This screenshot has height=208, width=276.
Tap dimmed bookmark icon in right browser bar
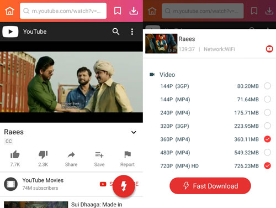pyautogui.click(x=254, y=11)
